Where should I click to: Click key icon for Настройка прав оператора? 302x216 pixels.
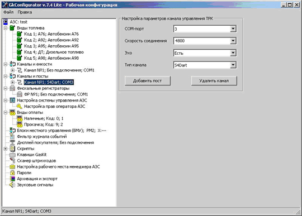point(20,106)
